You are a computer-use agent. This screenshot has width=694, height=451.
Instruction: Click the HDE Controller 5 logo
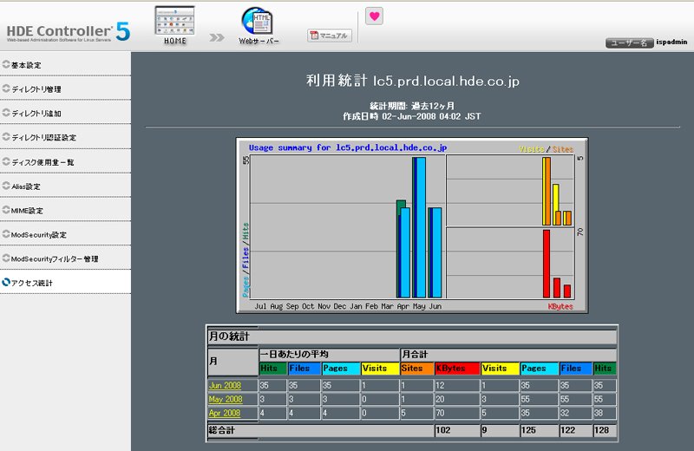(69, 31)
